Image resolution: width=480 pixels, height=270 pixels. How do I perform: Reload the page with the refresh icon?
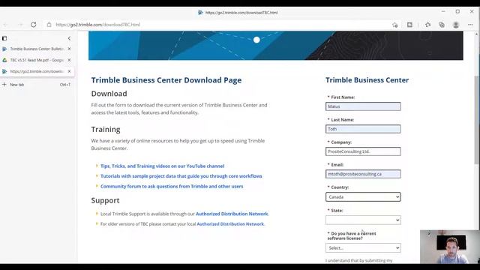click(x=33, y=25)
